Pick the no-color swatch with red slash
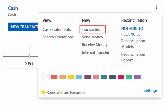This screenshot has height=105, width=165. (46, 77)
